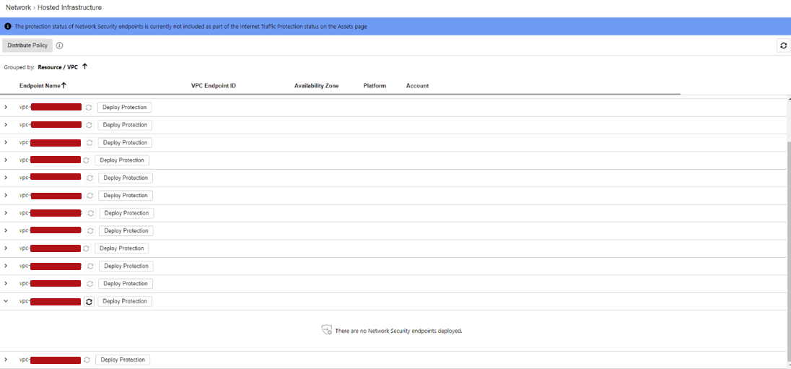Collapse the expanded VPC row chevron
The height and width of the screenshot is (369, 791).
pyautogui.click(x=6, y=301)
